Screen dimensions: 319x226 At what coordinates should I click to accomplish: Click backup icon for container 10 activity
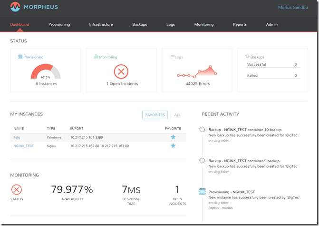(202, 130)
